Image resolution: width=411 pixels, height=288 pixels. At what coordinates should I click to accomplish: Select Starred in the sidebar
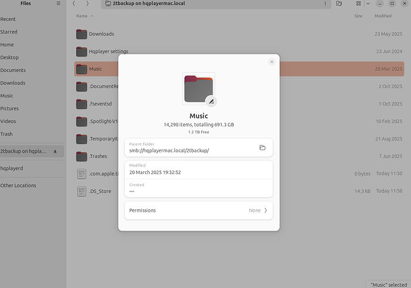9,32
